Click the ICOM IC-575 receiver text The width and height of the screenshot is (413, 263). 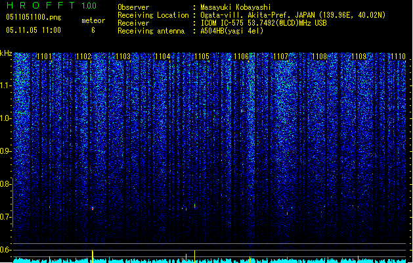pyautogui.click(x=264, y=23)
